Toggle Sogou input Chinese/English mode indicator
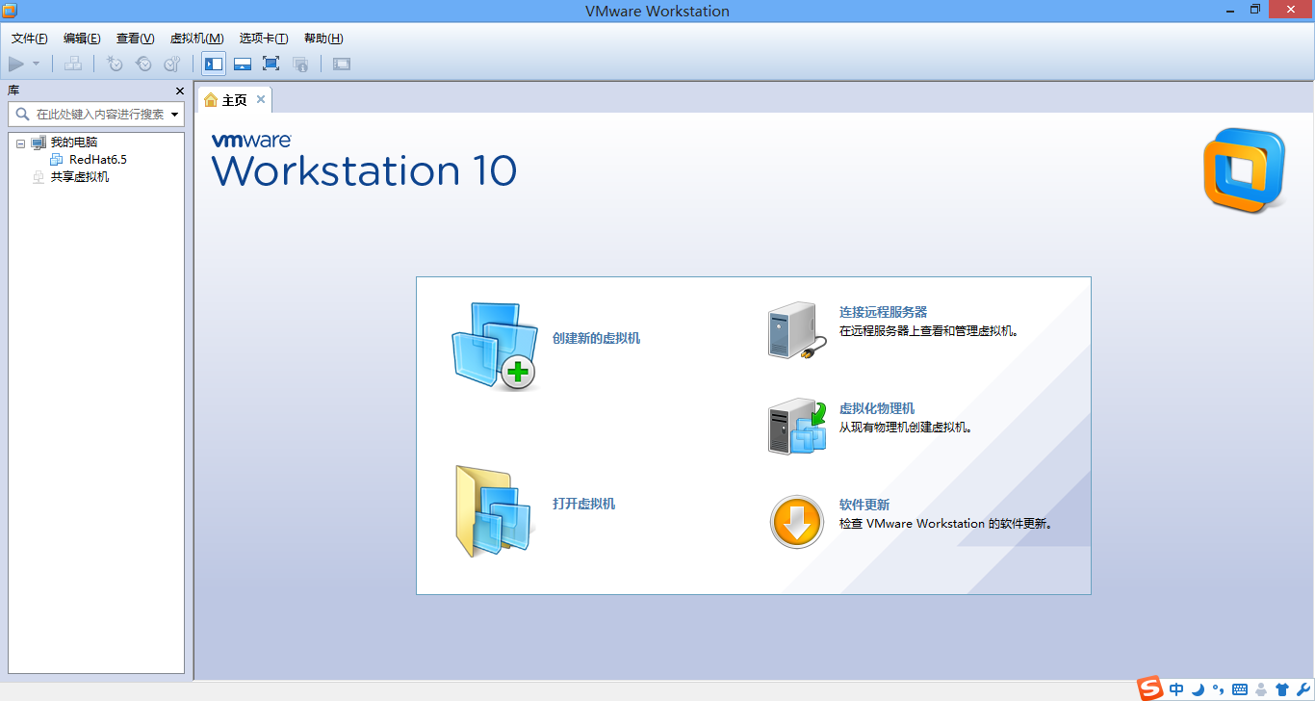Viewport: 1315px width, 701px height. 1176,689
